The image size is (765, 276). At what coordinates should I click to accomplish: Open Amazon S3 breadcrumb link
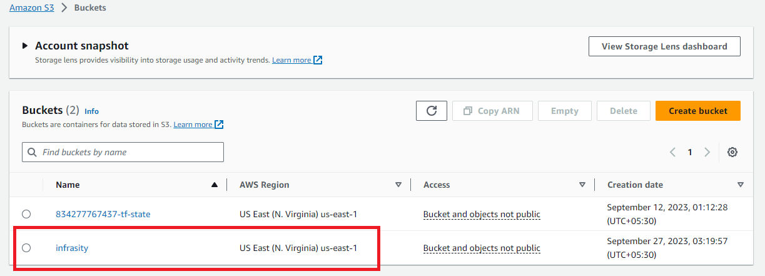32,8
